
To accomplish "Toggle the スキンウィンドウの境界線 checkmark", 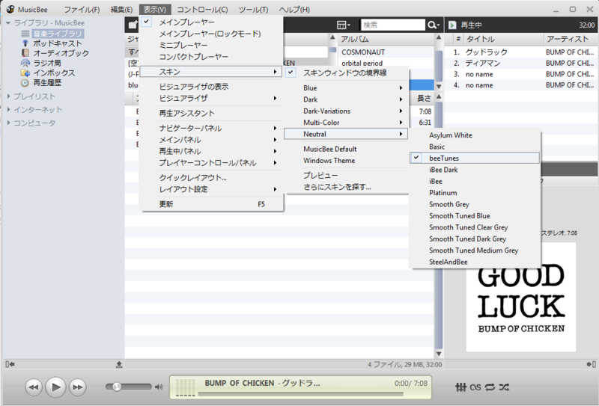I will [x=346, y=73].
